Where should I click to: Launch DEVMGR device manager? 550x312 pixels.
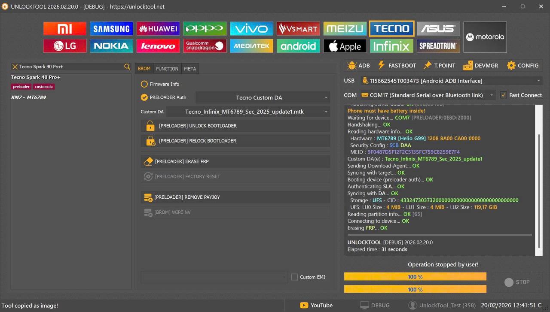pyautogui.click(x=480, y=65)
